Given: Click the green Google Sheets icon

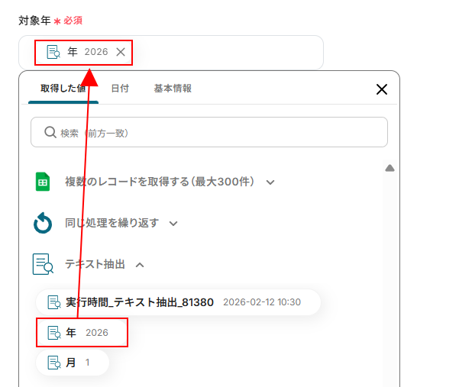Looking at the screenshot, I should pos(43,182).
